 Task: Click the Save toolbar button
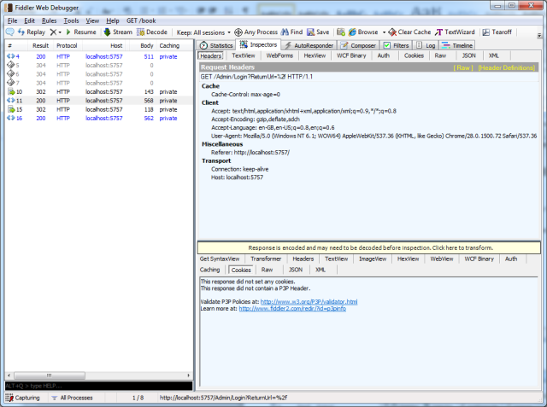[x=318, y=32]
